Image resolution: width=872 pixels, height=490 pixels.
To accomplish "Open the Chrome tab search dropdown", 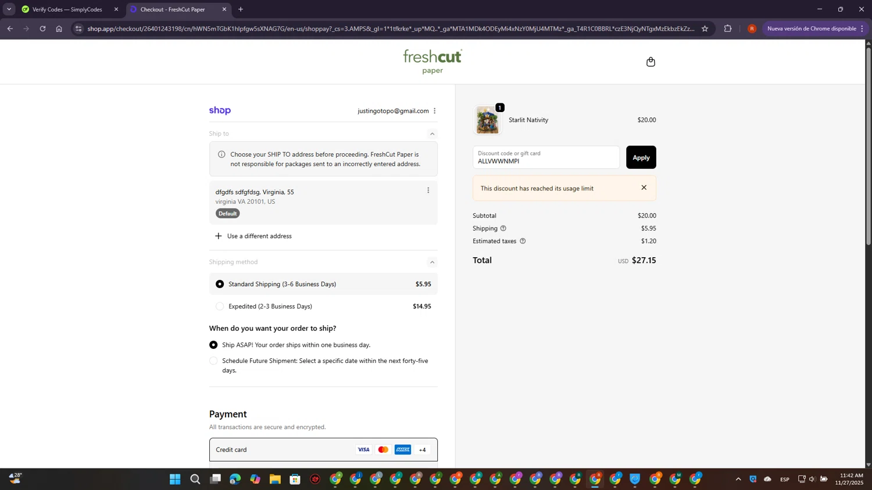I will [9, 9].
